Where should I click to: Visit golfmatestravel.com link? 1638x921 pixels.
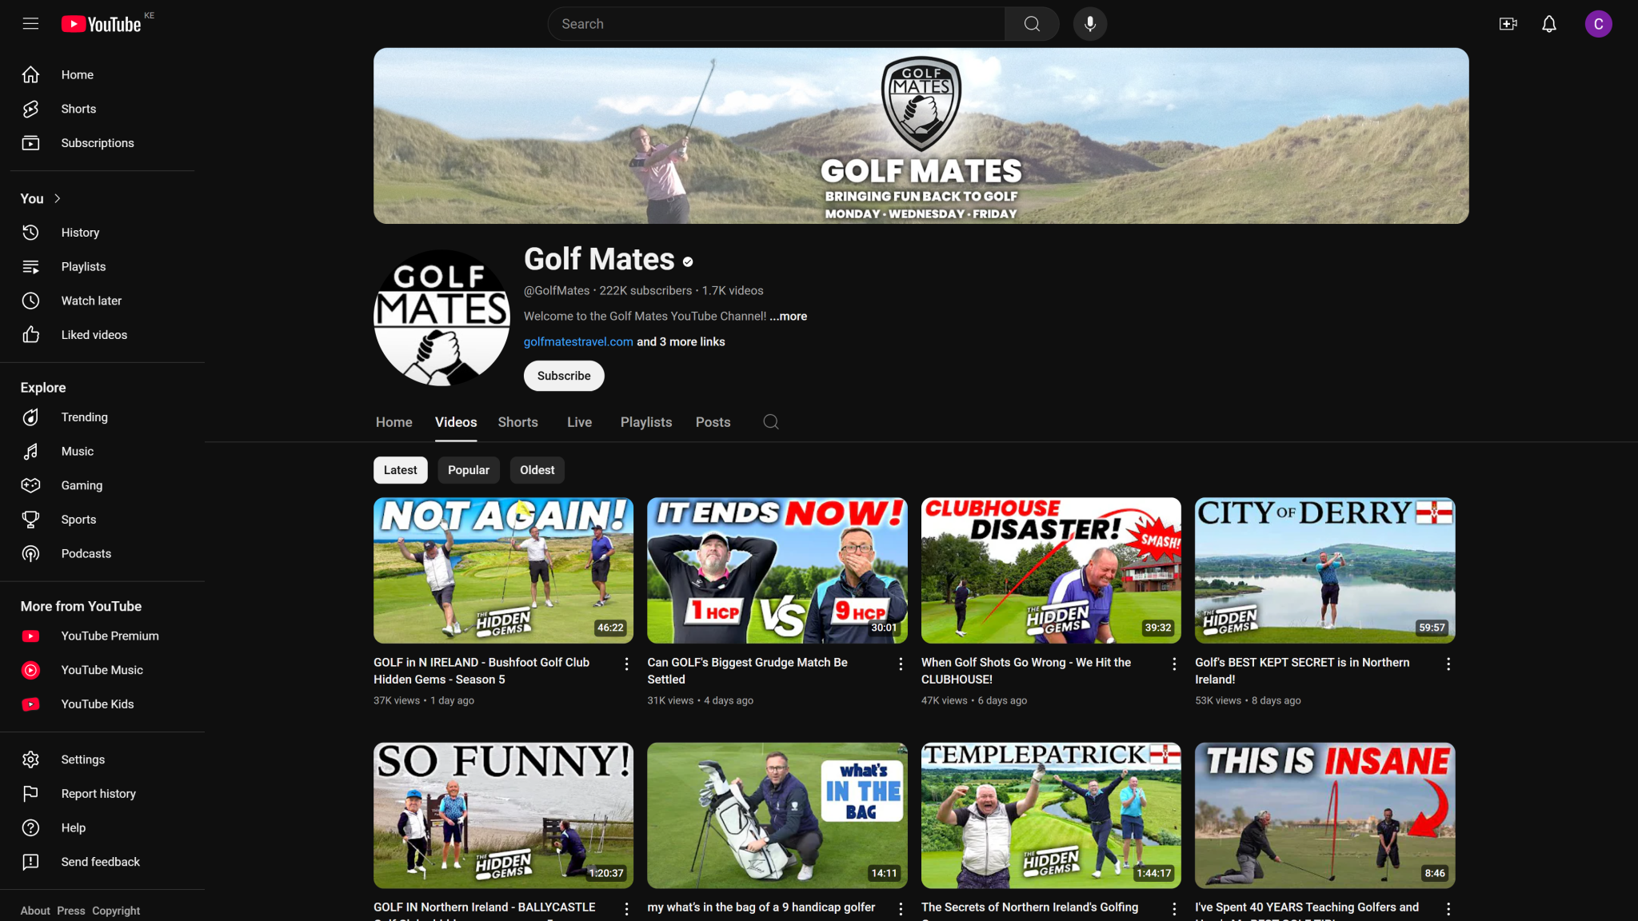click(577, 341)
